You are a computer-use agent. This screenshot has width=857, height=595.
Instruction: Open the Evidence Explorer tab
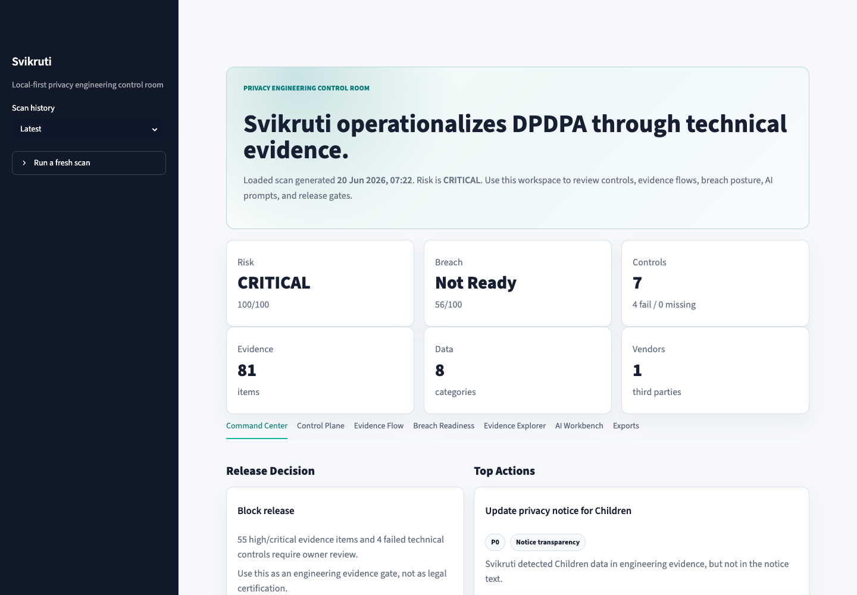[515, 426]
